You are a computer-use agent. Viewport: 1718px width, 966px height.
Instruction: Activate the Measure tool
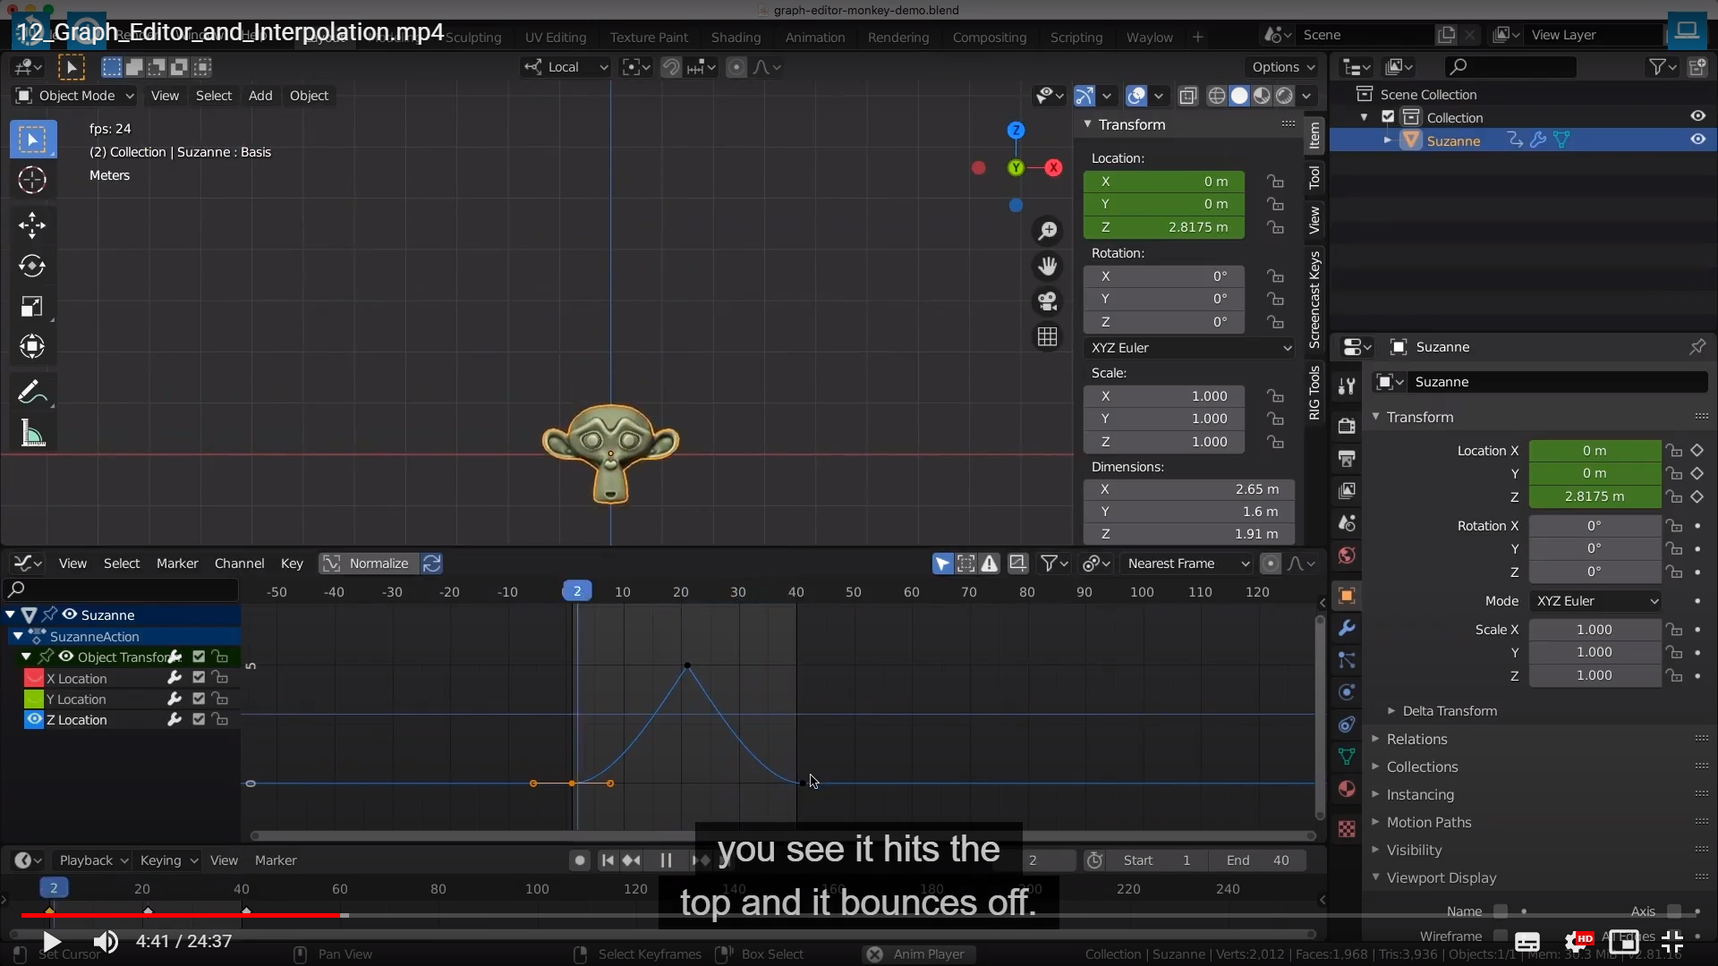click(x=32, y=435)
